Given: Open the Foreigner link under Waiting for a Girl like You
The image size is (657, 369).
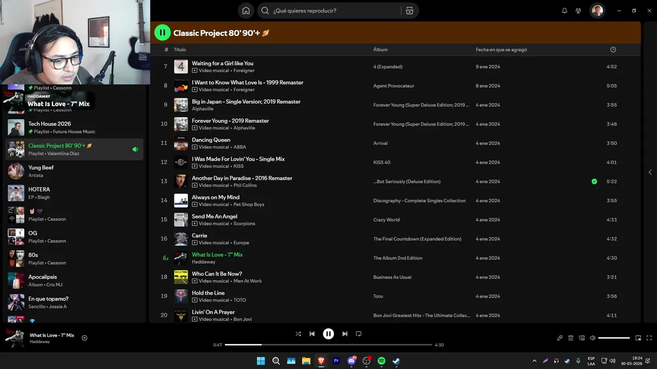Looking at the screenshot, I should pyautogui.click(x=244, y=71).
